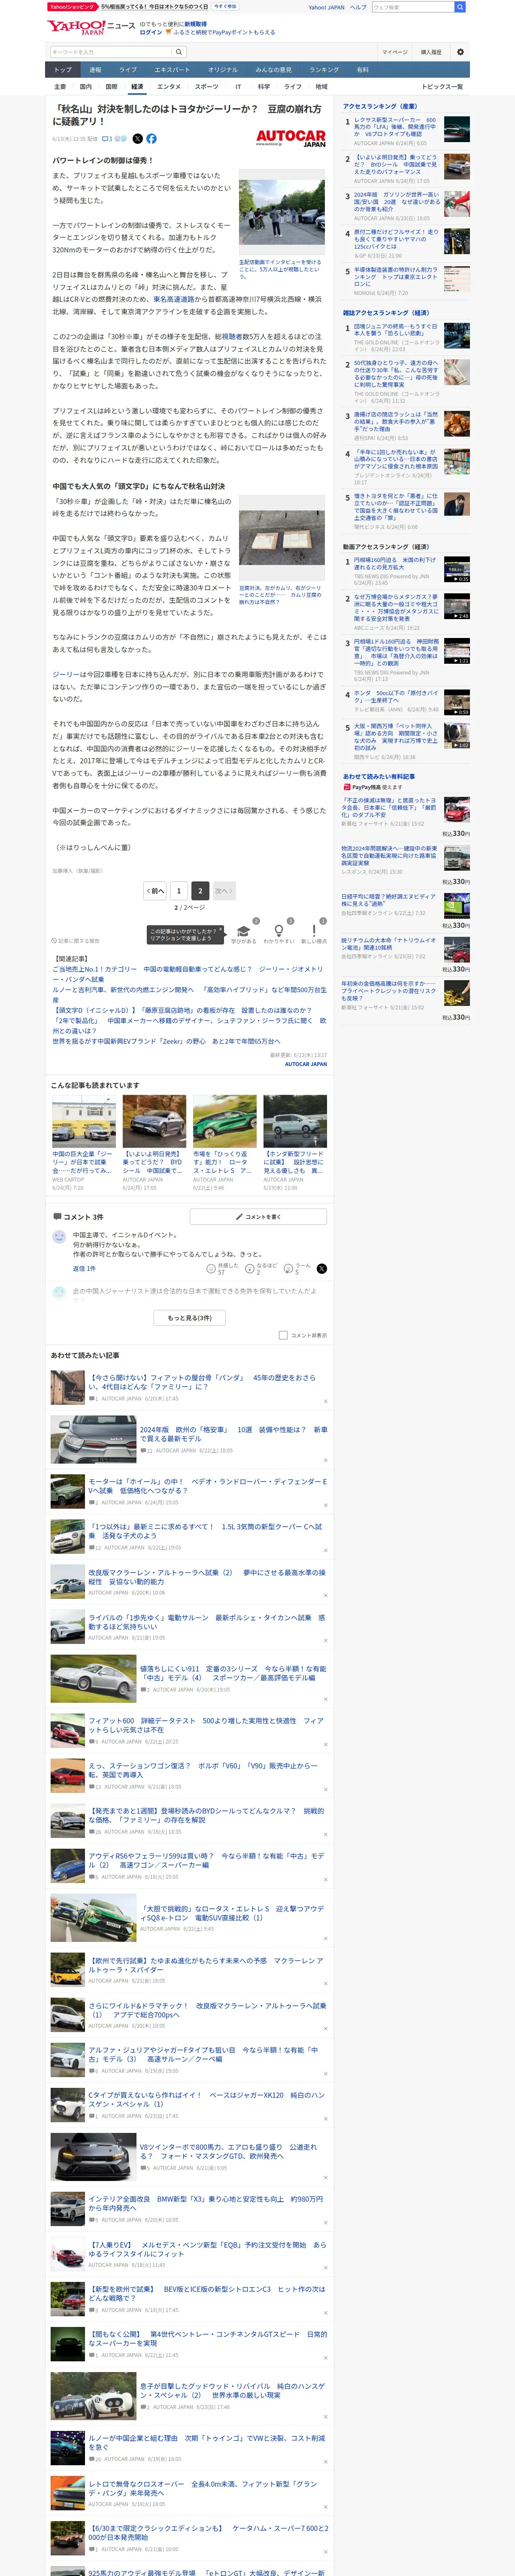Open the 主要 category tab
The height and width of the screenshot is (2576, 515).
coord(60,87)
